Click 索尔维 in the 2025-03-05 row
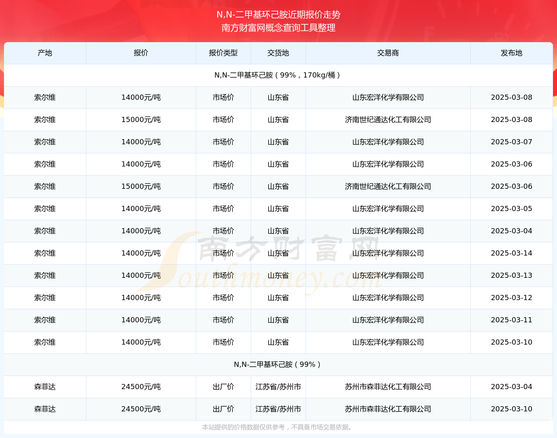Image resolution: width=557 pixels, height=438 pixels. (45, 209)
